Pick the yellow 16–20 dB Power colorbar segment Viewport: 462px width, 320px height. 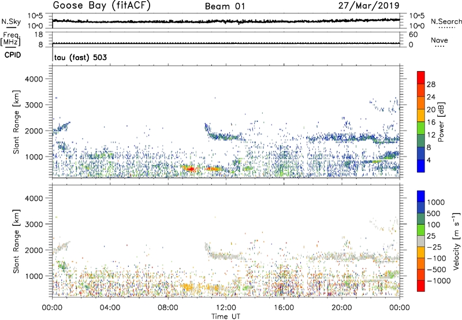tap(421, 116)
